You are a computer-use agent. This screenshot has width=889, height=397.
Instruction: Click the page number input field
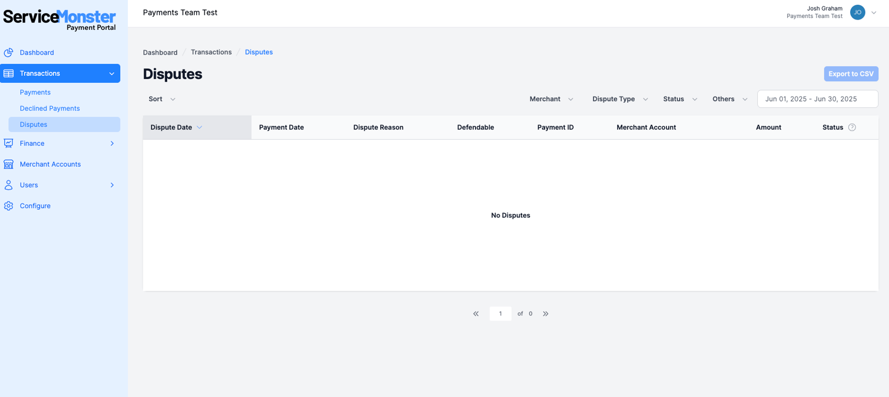tap(500, 314)
